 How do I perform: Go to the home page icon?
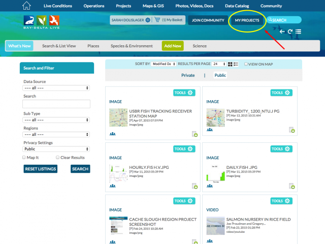(26, 6)
